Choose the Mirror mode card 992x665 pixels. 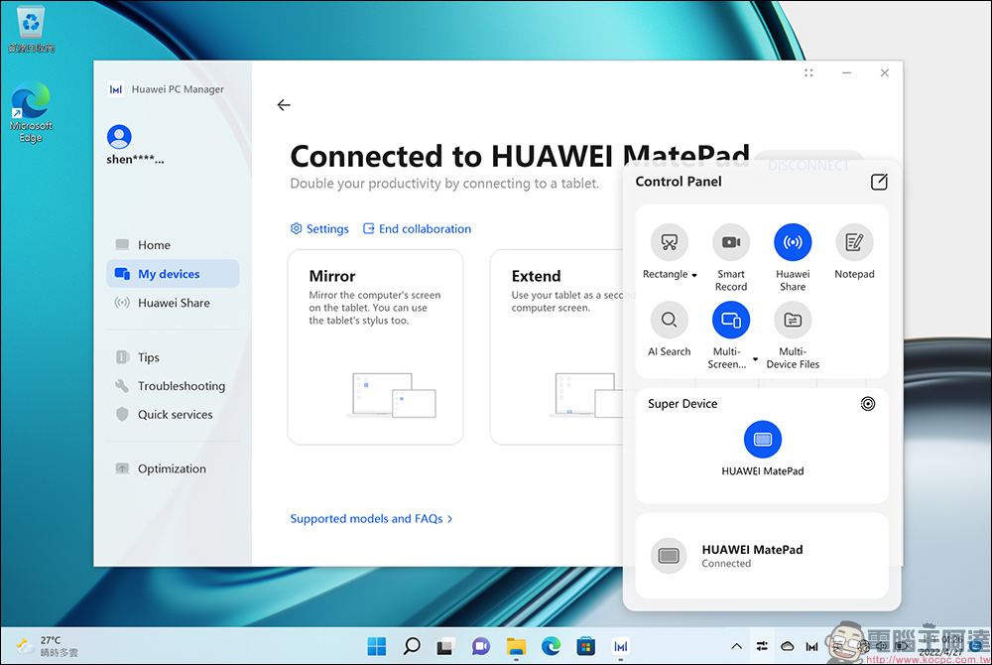pos(375,346)
